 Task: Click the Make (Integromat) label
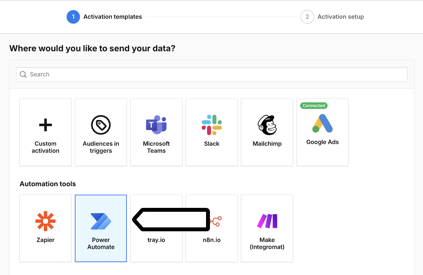267,244
